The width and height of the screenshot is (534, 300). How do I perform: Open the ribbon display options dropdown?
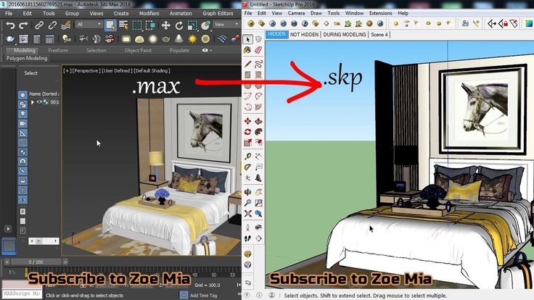click(207, 50)
